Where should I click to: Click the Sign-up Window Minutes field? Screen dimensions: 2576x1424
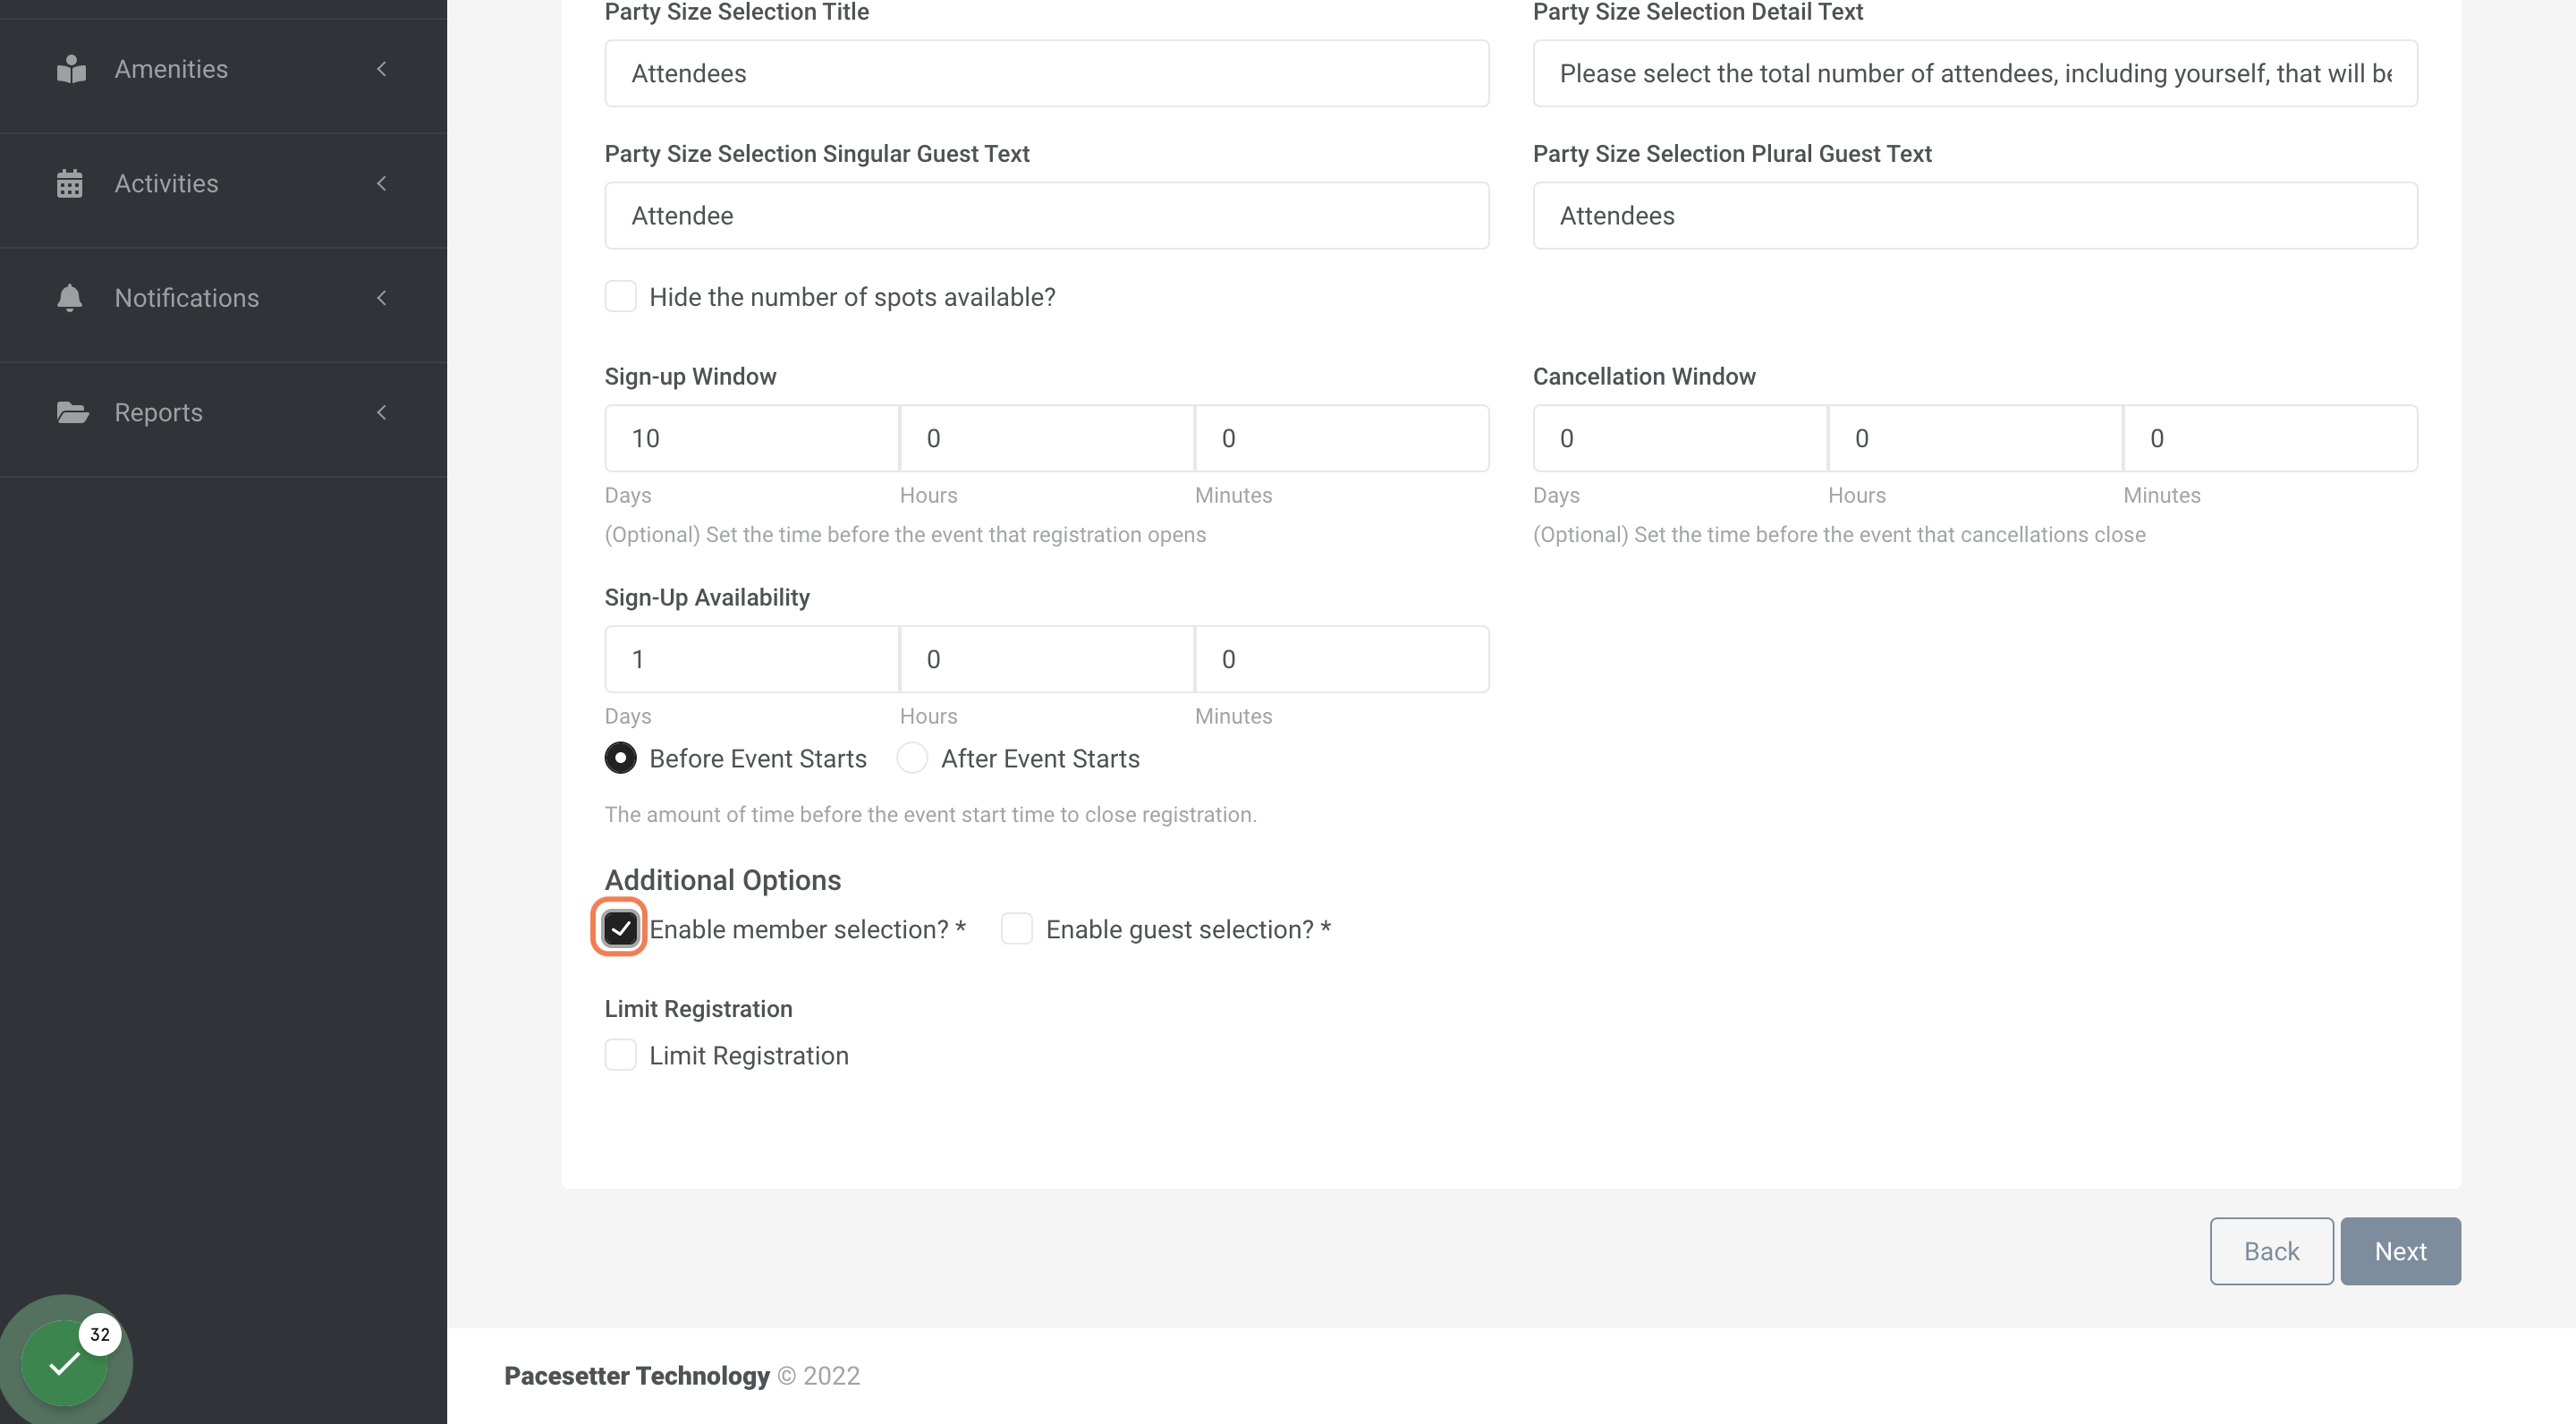click(x=1342, y=438)
